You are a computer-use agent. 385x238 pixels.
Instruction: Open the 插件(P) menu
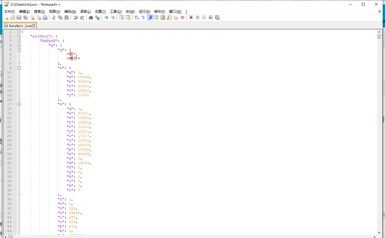click(159, 12)
